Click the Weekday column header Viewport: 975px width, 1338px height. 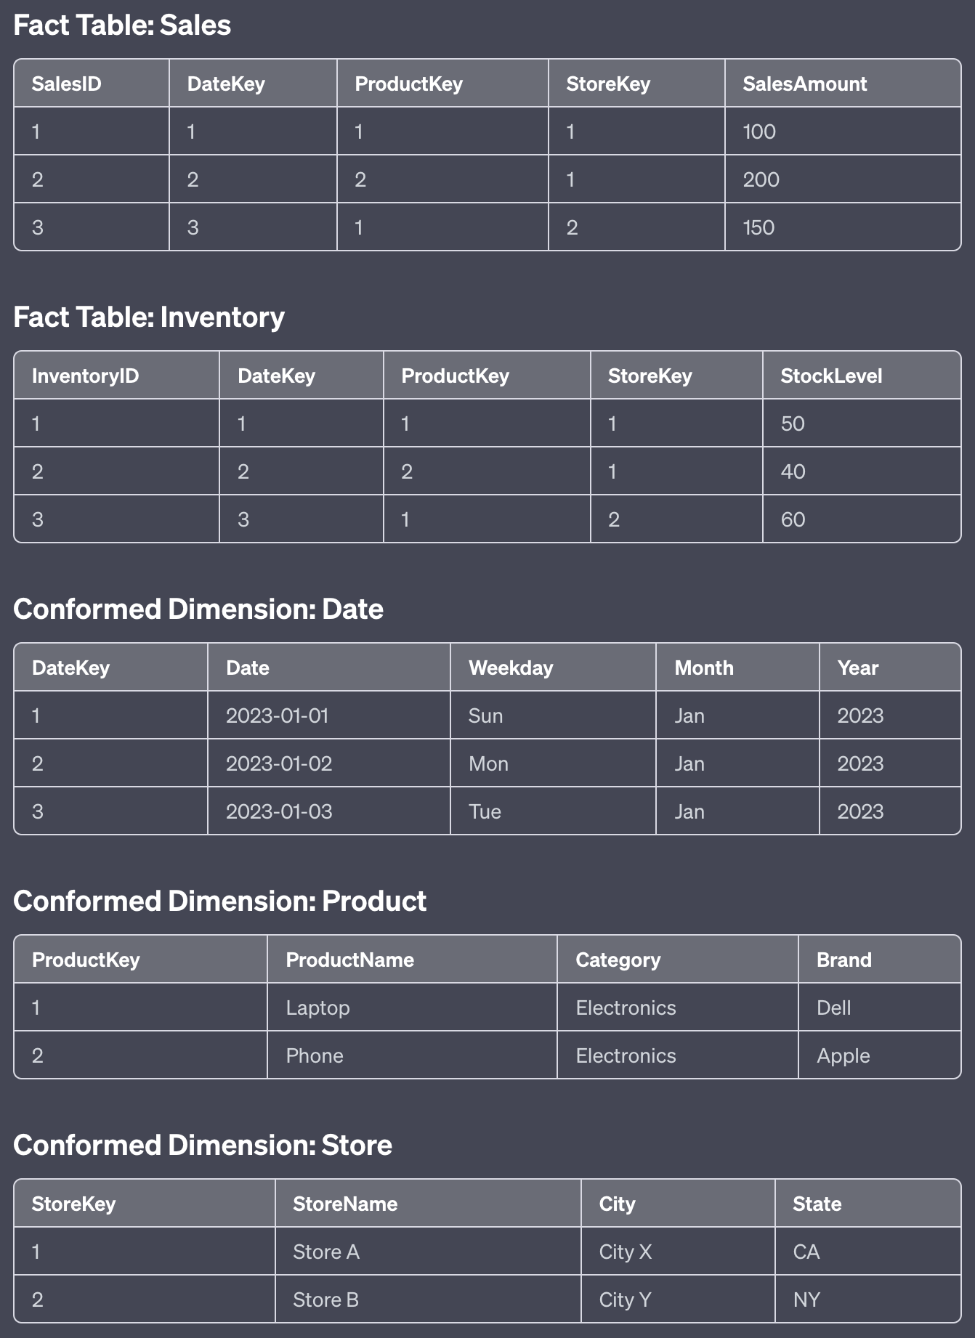pos(511,668)
